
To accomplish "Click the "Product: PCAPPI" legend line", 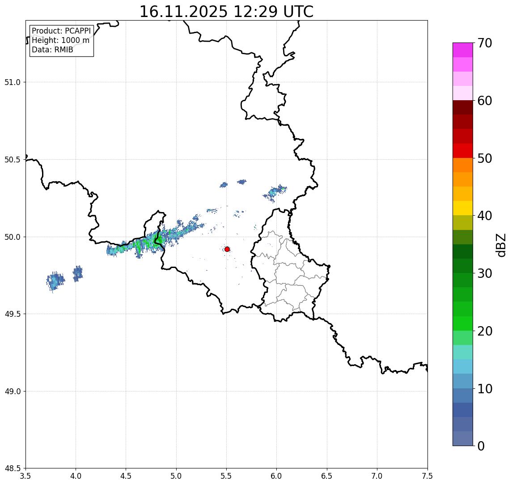I will click(x=61, y=31).
